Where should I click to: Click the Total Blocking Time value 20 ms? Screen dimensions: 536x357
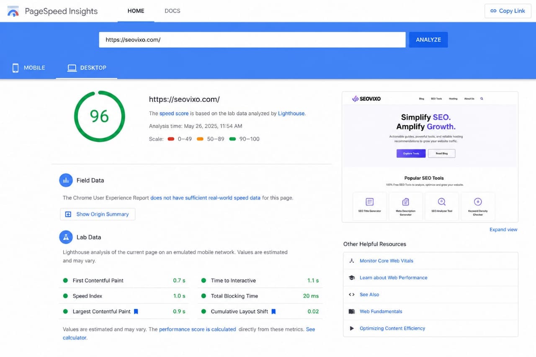(311, 296)
